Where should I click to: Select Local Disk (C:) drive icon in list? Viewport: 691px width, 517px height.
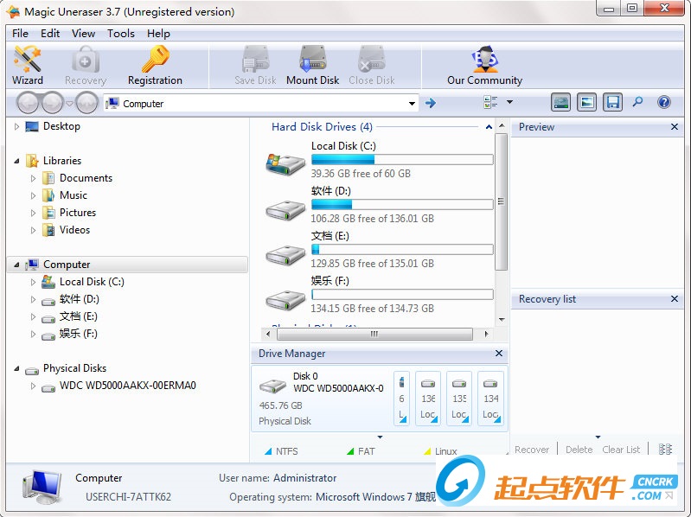285,163
